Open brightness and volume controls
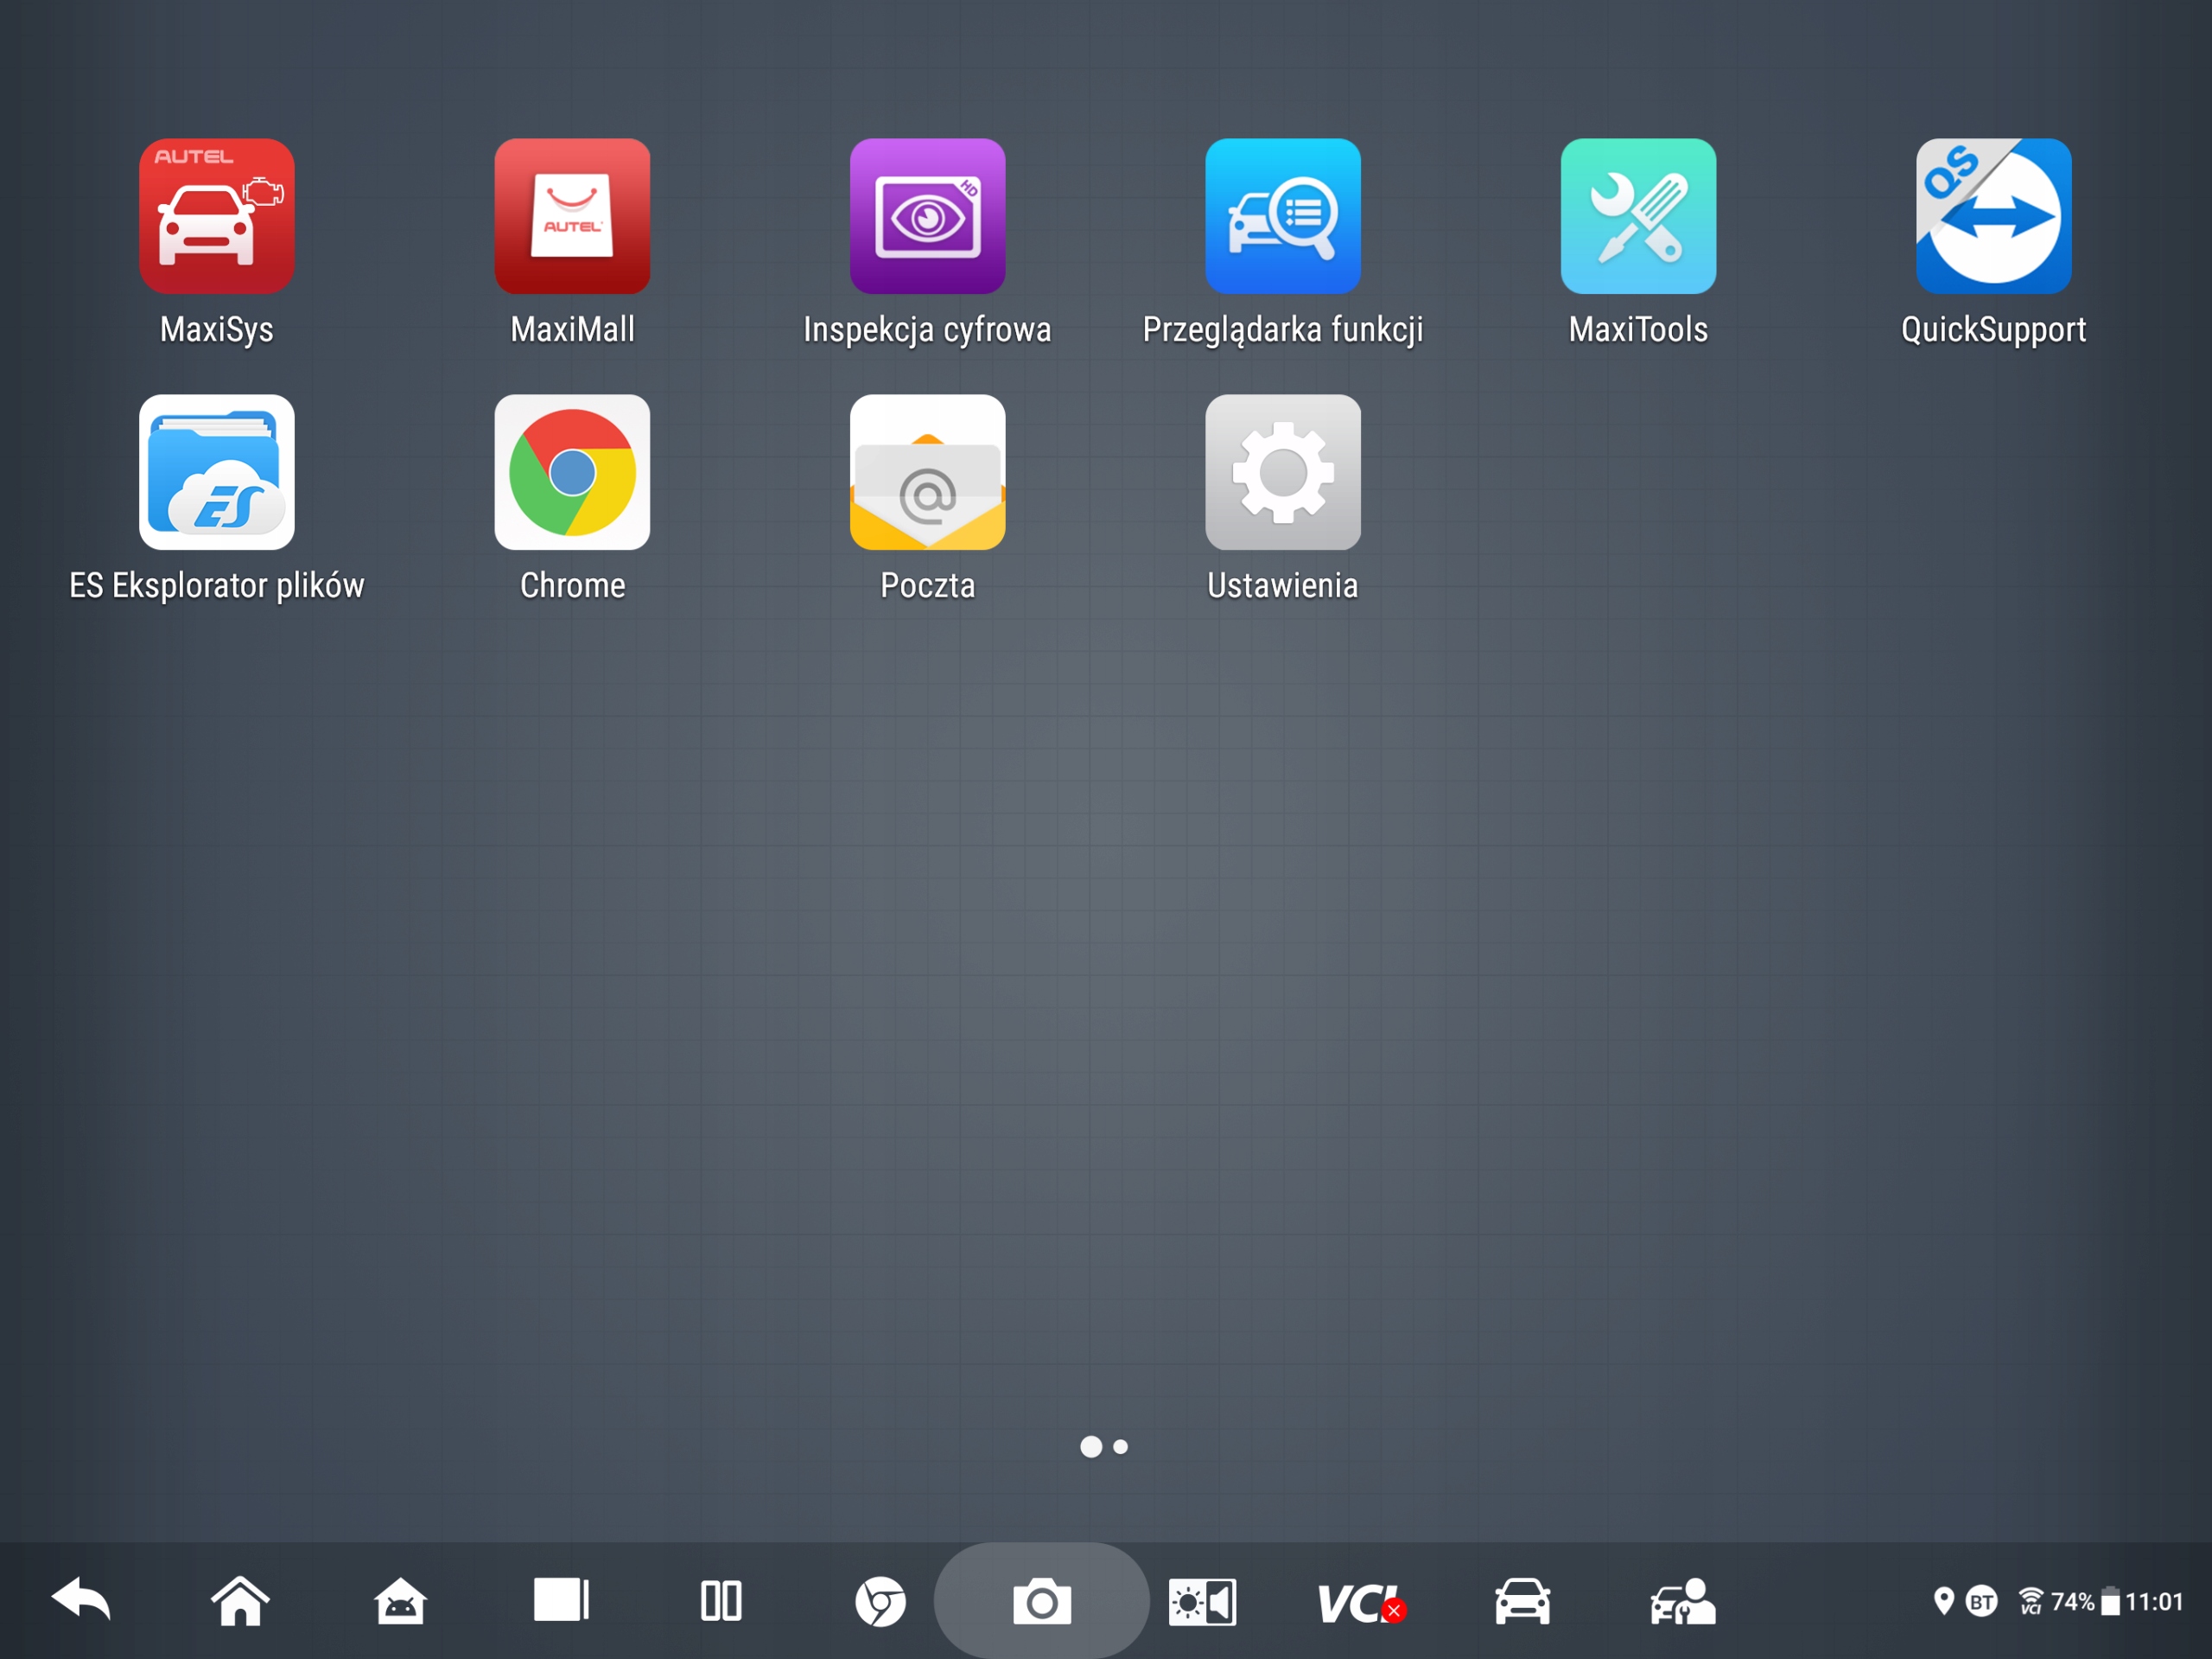Image resolution: width=2212 pixels, height=1659 pixels. point(1202,1602)
